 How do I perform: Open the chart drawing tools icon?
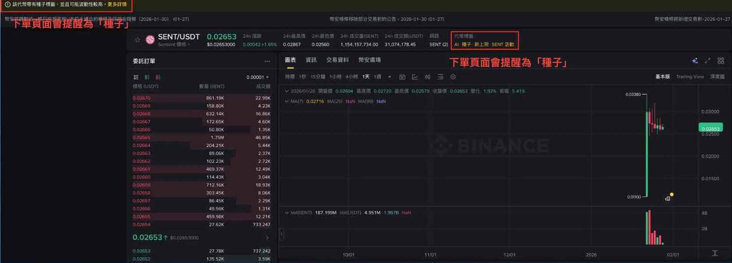pos(415,77)
